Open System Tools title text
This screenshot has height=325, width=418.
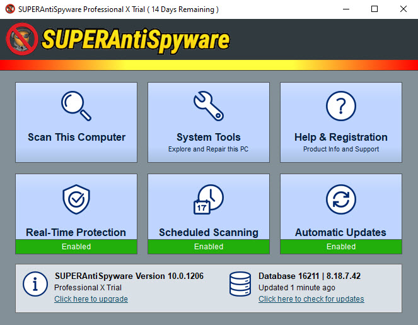coord(209,137)
